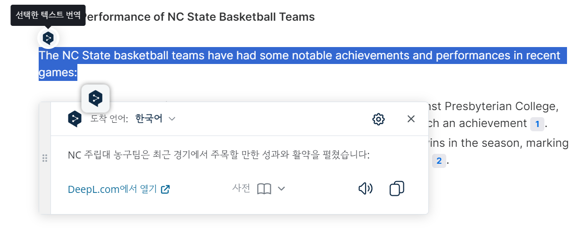Open DeepL translation settings gear
584x231 pixels.
378,119
